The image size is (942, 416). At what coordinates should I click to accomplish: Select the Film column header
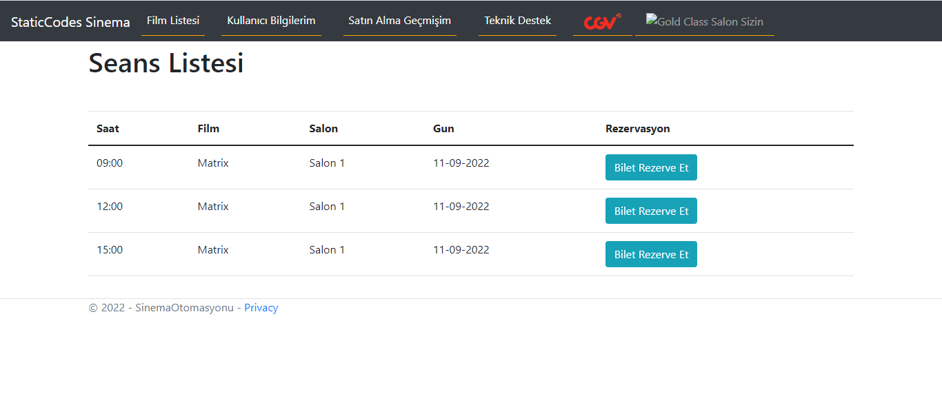coord(208,128)
